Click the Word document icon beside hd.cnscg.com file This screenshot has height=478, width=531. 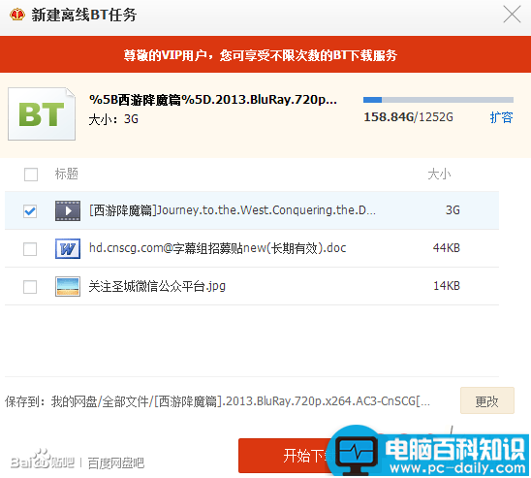pyautogui.click(x=68, y=248)
